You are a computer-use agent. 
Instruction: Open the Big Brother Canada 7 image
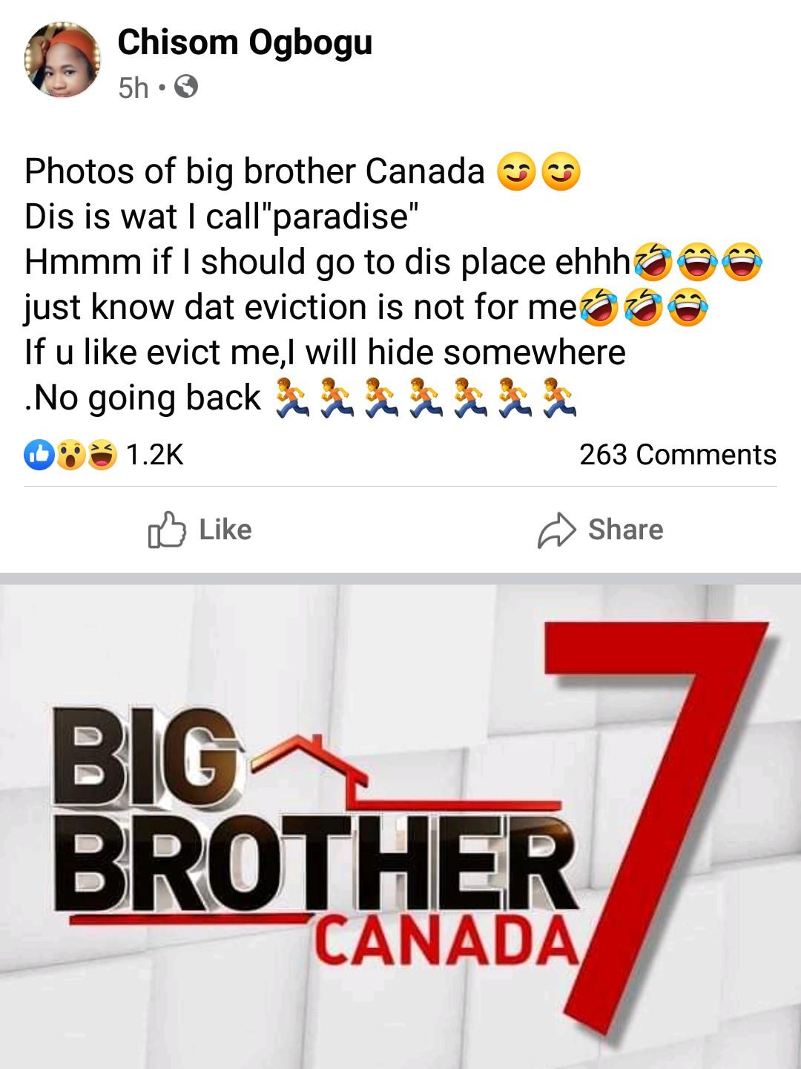[400, 826]
